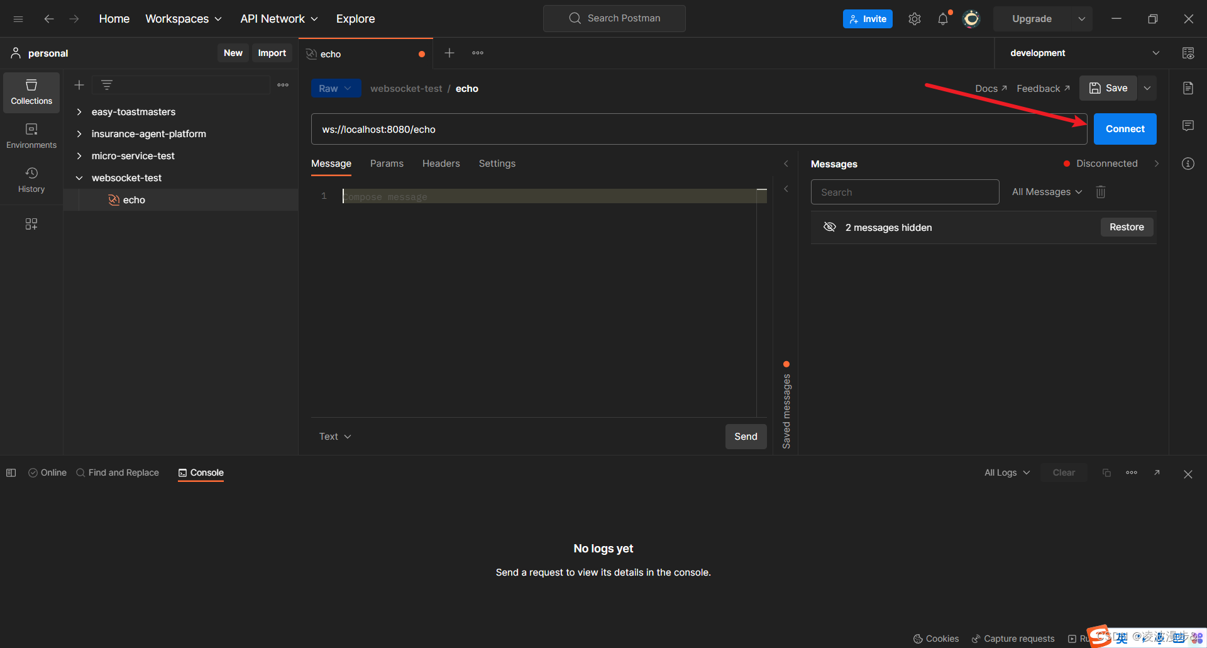The width and height of the screenshot is (1207, 648).
Task: Click the WebSocket URL input field
Action: 699,129
